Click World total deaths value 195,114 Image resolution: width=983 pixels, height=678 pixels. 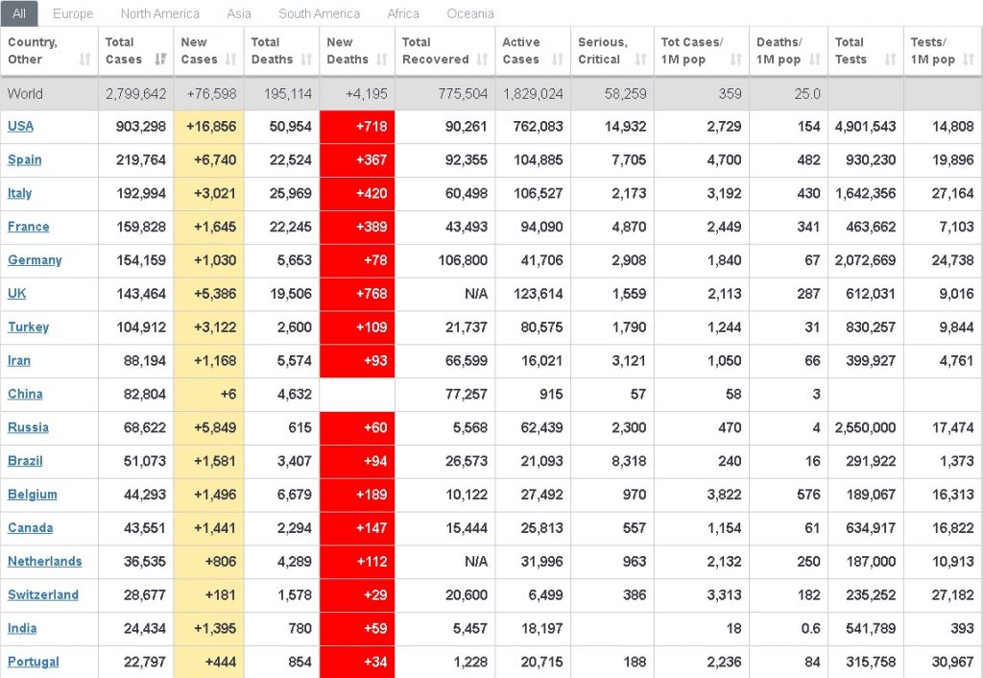point(288,94)
